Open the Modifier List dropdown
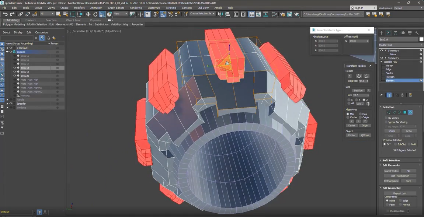This screenshot has width=424, height=217. [401, 45]
